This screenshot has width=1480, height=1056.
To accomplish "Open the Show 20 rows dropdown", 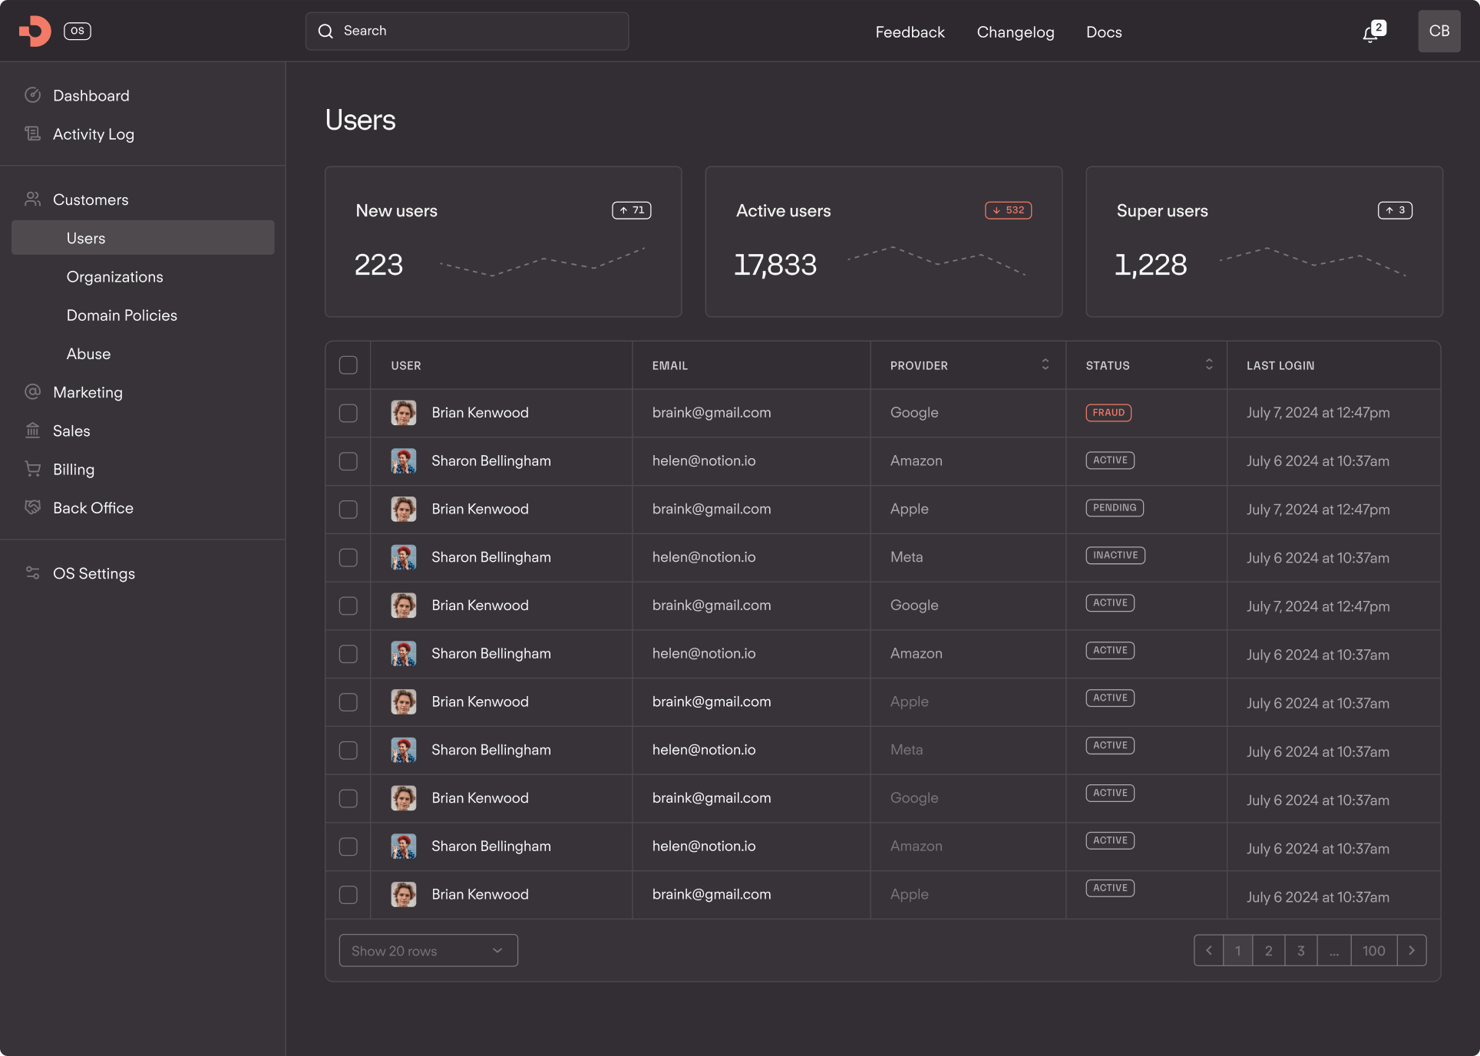I will coord(428,951).
